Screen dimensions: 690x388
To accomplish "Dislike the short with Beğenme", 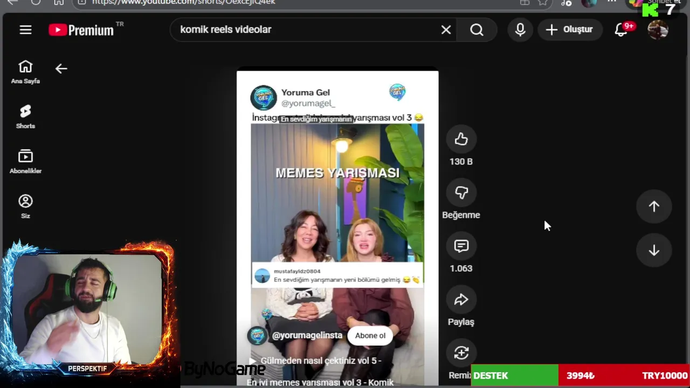I will (461, 193).
